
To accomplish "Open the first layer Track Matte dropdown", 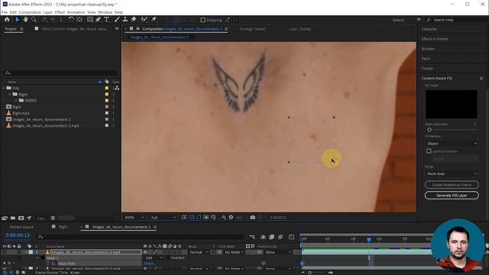I will pyautogui.click(x=234, y=252).
